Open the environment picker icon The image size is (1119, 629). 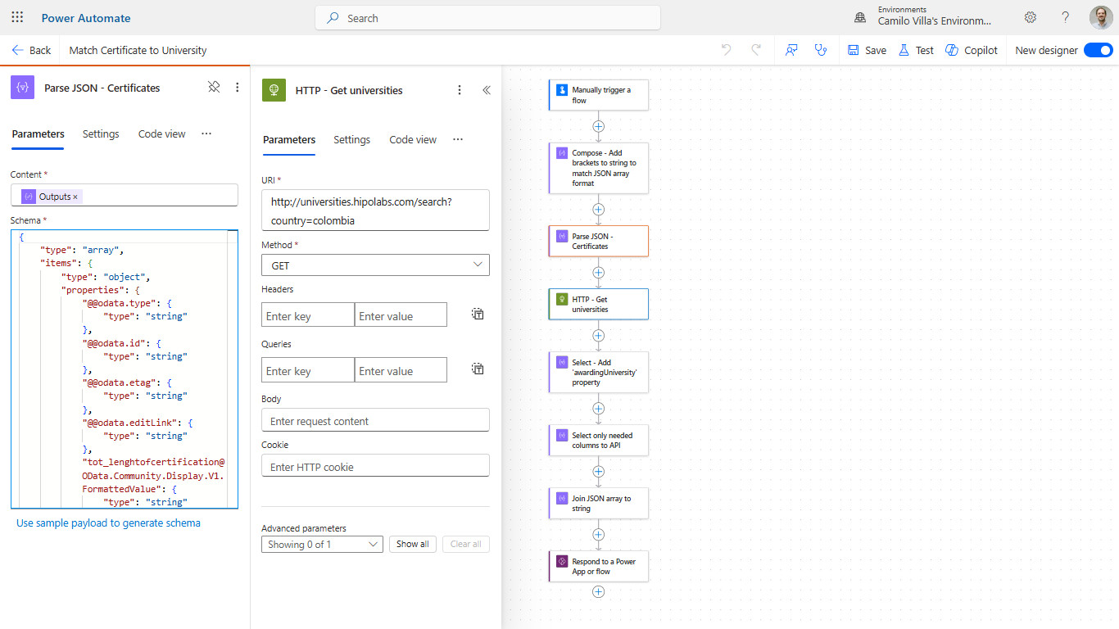tap(860, 17)
